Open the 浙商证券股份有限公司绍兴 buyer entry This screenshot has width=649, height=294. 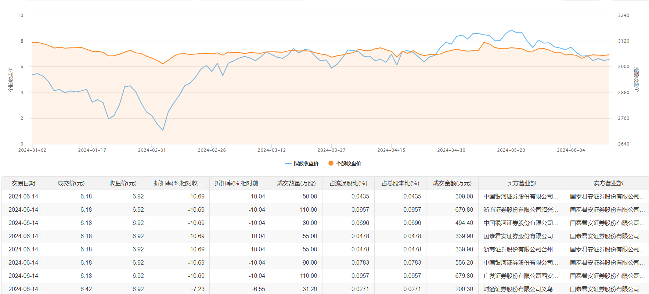click(x=520, y=209)
